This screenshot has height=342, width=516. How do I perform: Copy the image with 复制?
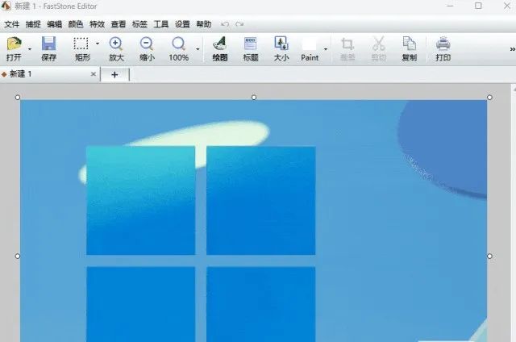point(410,48)
